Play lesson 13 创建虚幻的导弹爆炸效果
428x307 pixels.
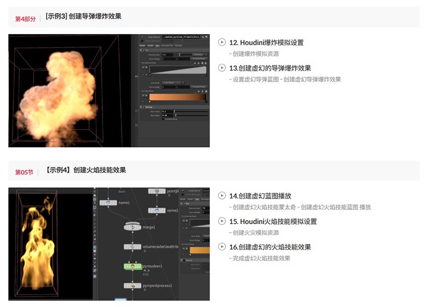pyautogui.click(x=222, y=68)
